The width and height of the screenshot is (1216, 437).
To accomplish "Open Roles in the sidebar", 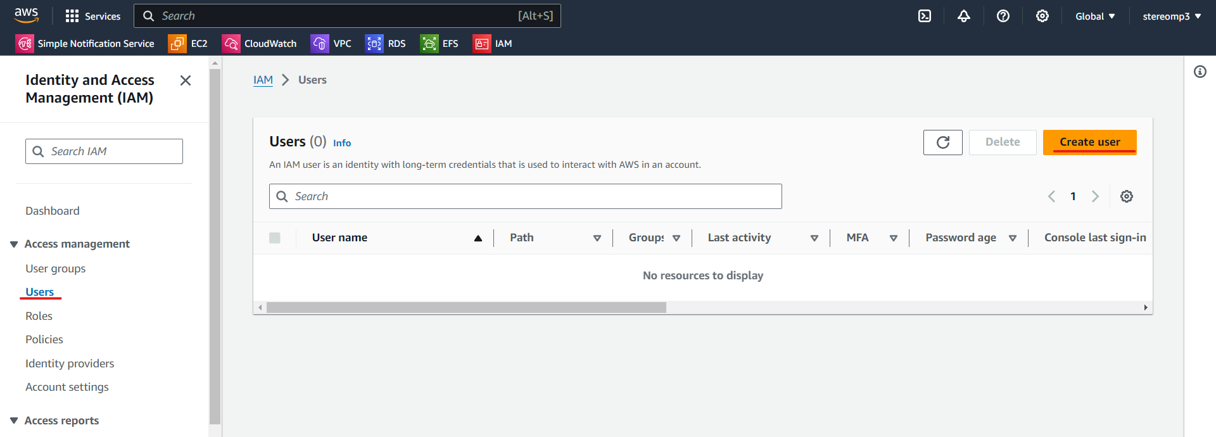I will [39, 316].
